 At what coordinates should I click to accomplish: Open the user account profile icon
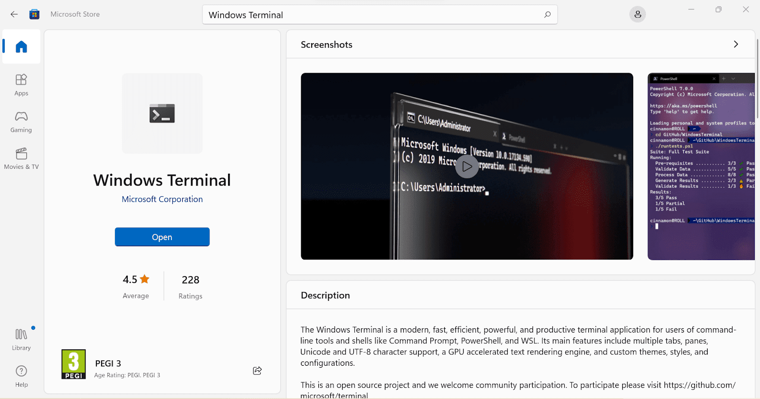pos(637,15)
